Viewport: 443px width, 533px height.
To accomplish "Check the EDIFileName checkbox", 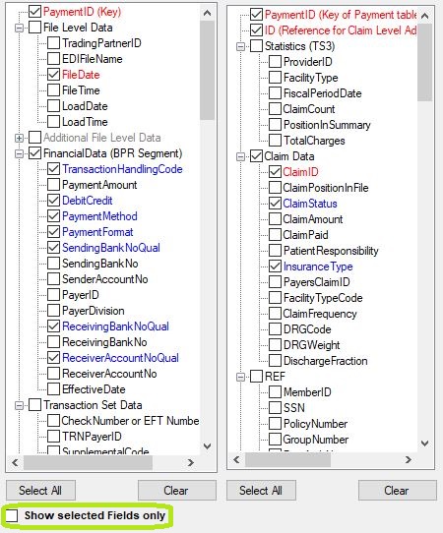I will click(53, 58).
